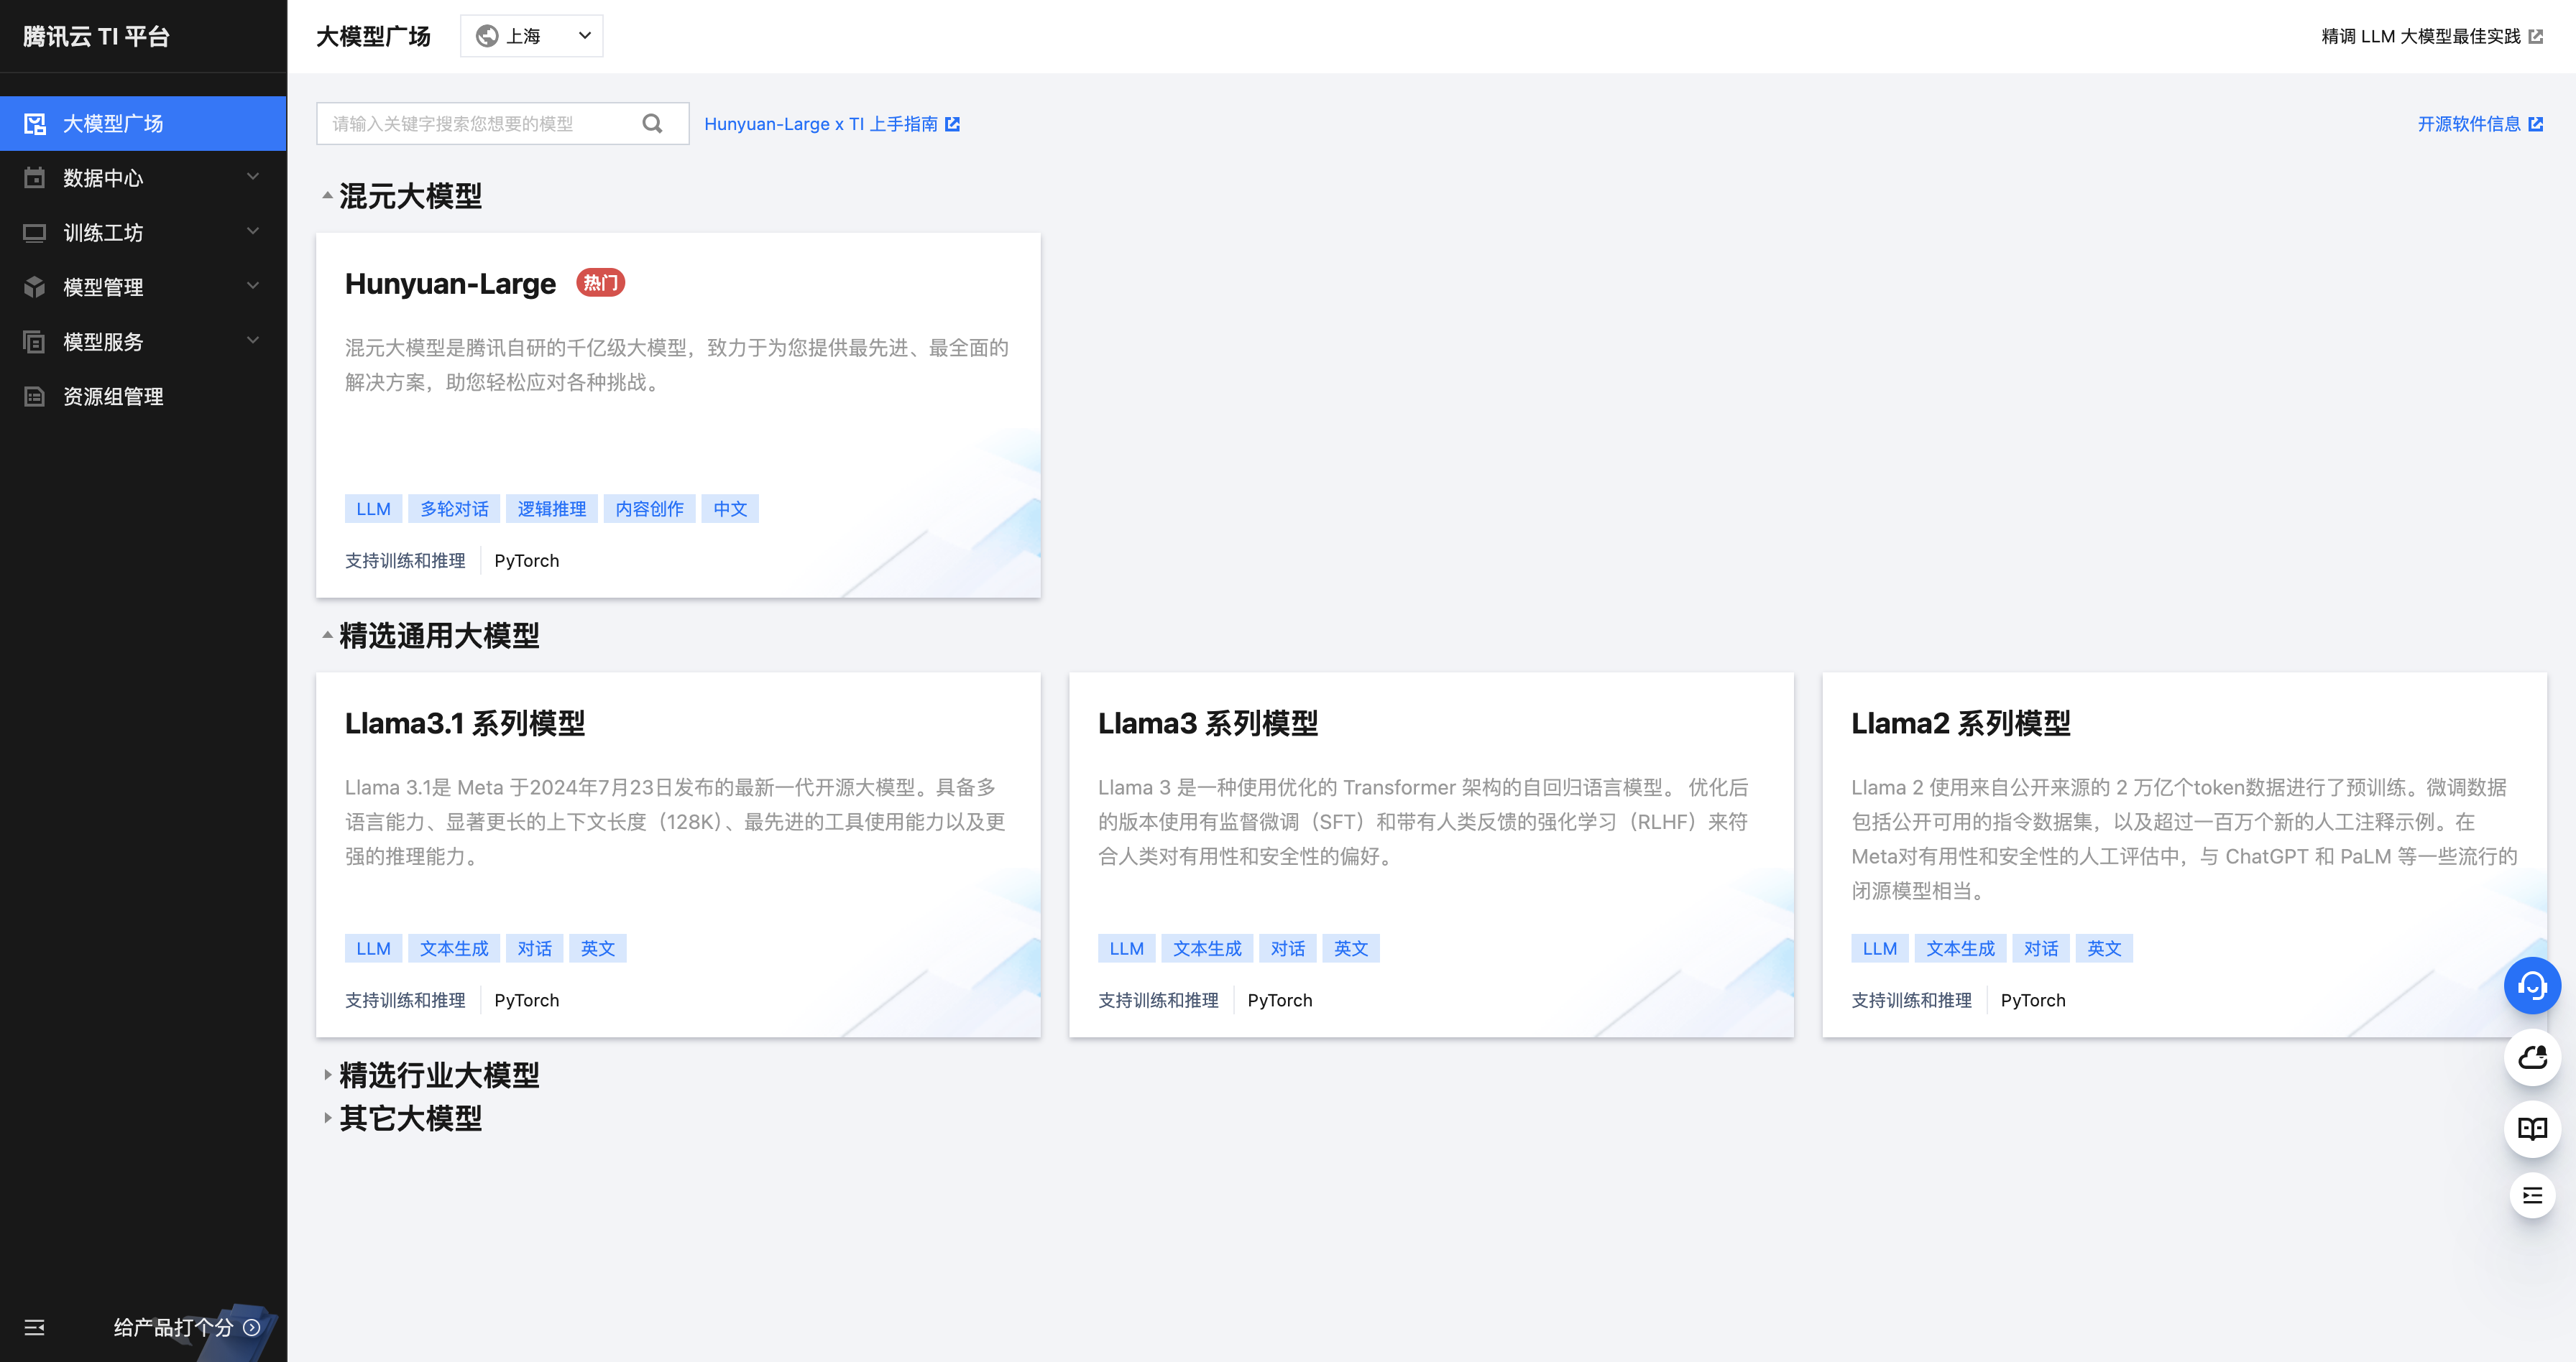Expand the 训练工坊 menu chevron

click(x=253, y=232)
